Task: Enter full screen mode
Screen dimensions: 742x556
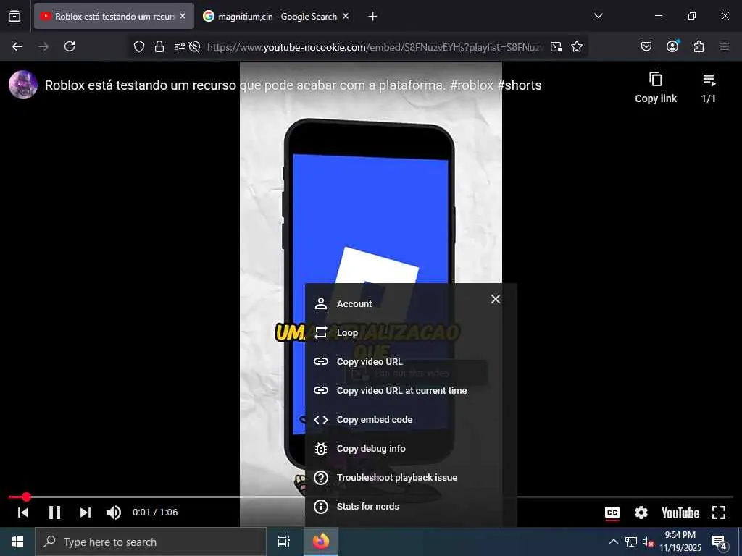Action: point(719,513)
